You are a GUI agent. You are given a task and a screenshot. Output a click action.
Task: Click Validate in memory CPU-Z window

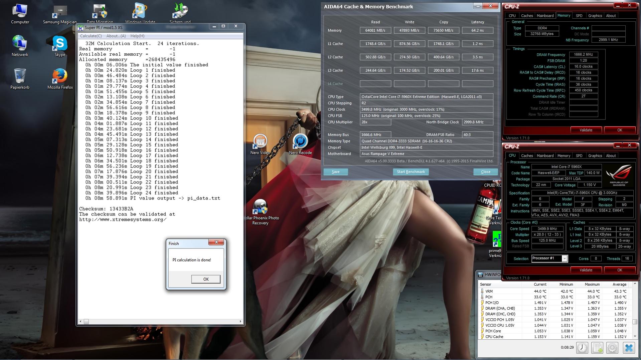[x=586, y=130]
